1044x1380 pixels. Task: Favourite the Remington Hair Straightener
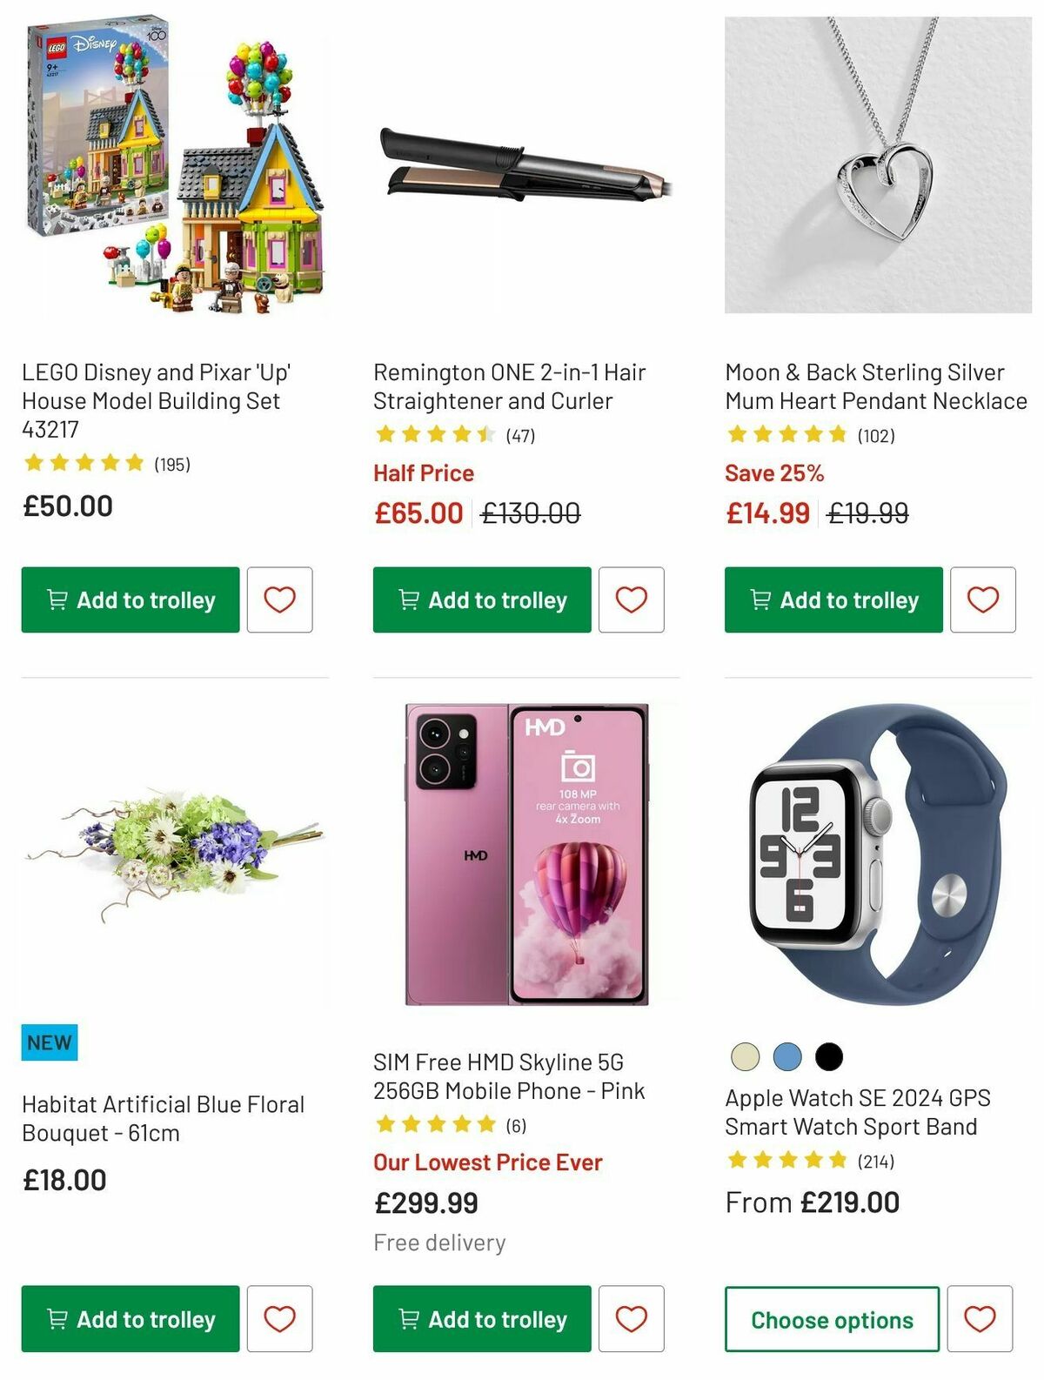632,600
